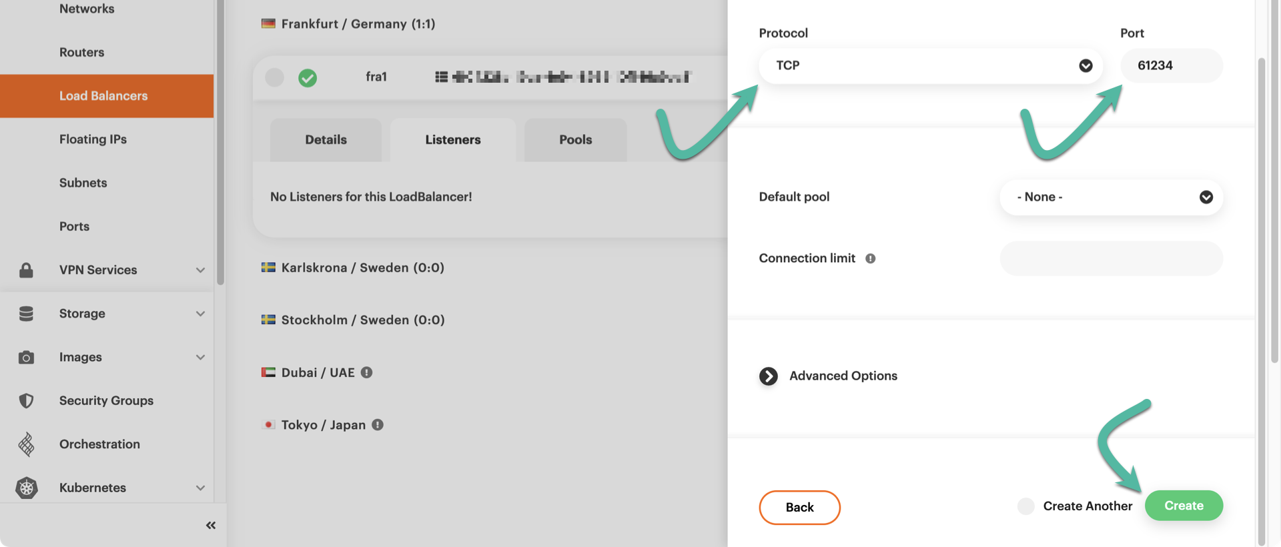This screenshot has height=547, width=1281.
Task: Click the Images camera icon
Action: (x=26, y=358)
